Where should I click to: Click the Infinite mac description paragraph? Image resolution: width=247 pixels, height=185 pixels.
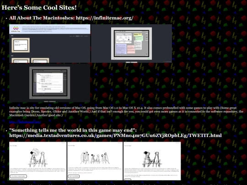click(x=126, y=111)
